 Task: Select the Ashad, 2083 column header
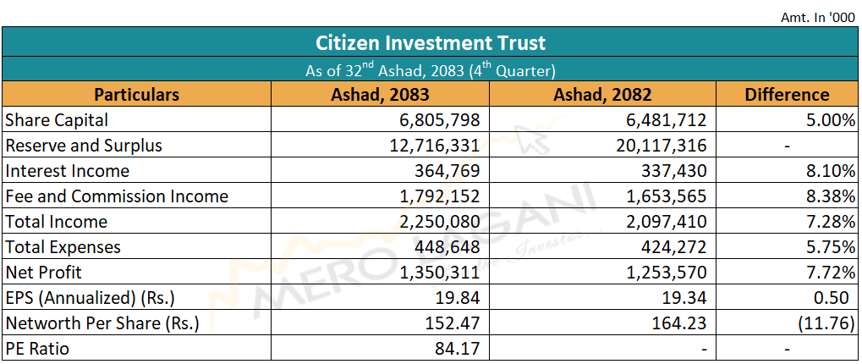point(379,94)
